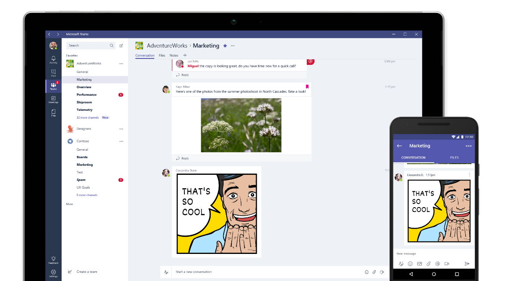The image size is (508, 281).
Task: Tap the back arrow in the phone app header
Action: click(x=399, y=146)
